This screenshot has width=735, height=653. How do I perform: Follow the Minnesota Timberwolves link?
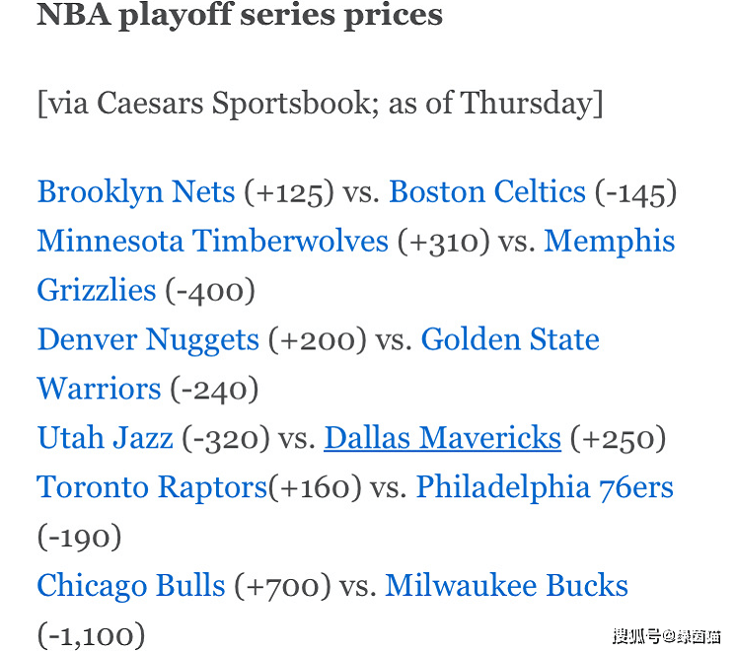(x=213, y=241)
